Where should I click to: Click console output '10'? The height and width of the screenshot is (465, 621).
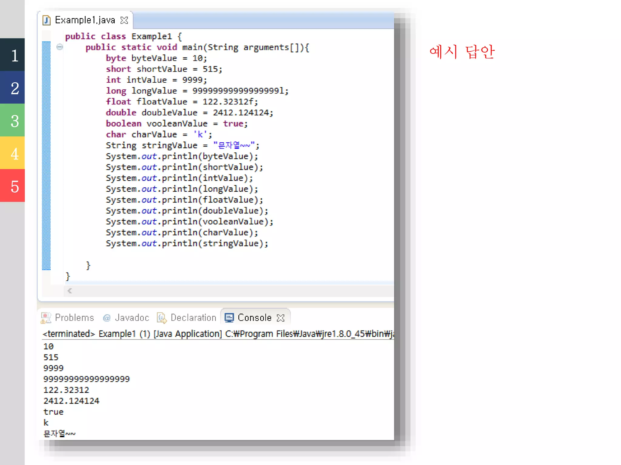(x=49, y=346)
